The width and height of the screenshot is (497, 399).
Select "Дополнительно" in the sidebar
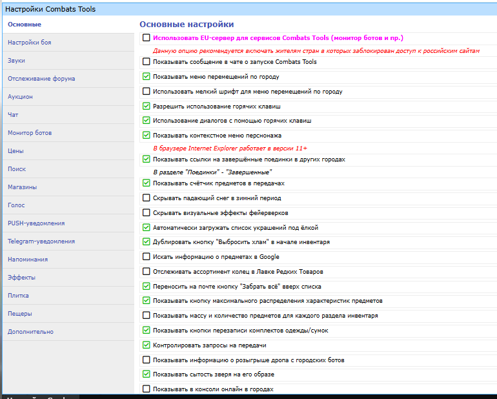pyautogui.click(x=30, y=332)
